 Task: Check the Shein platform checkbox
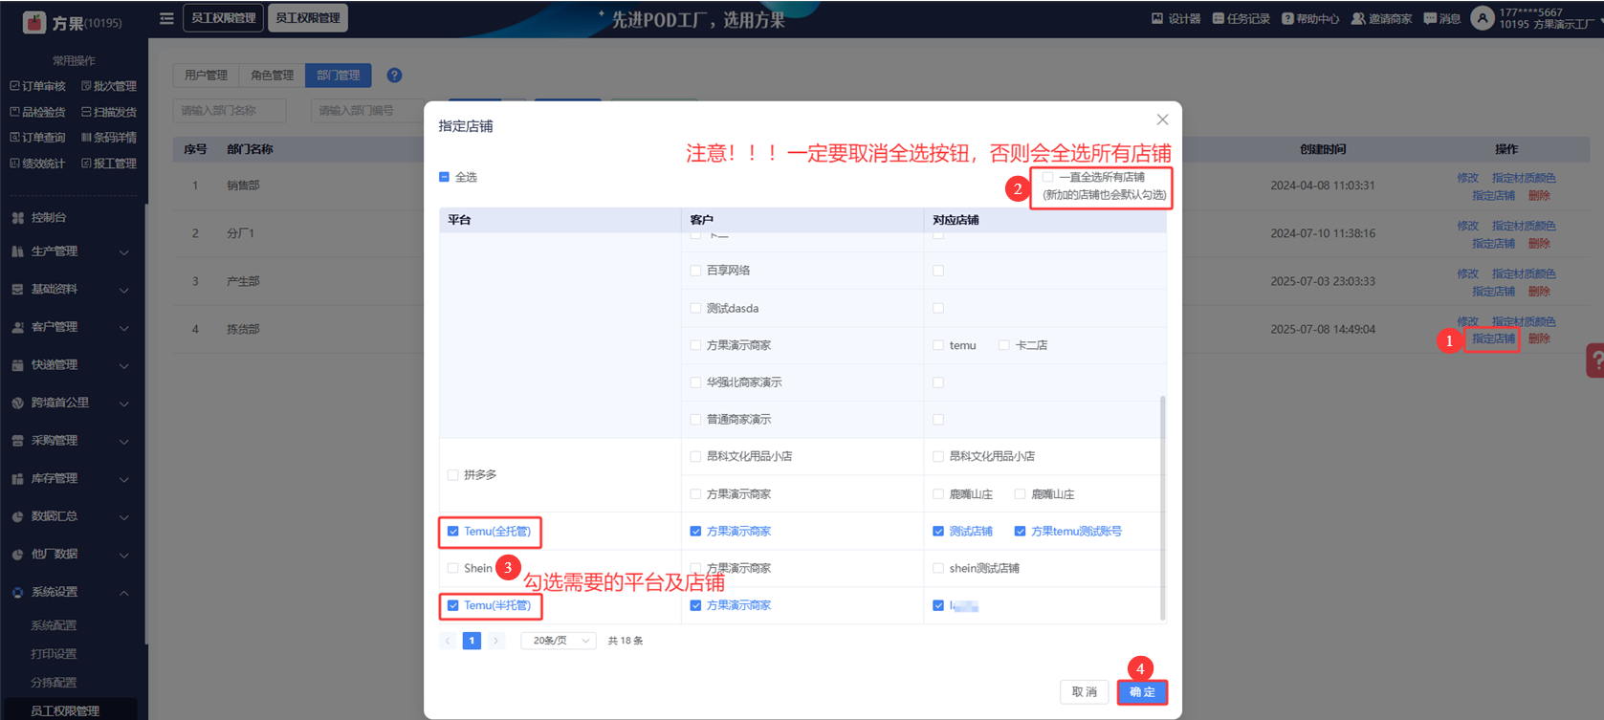(x=452, y=568)
